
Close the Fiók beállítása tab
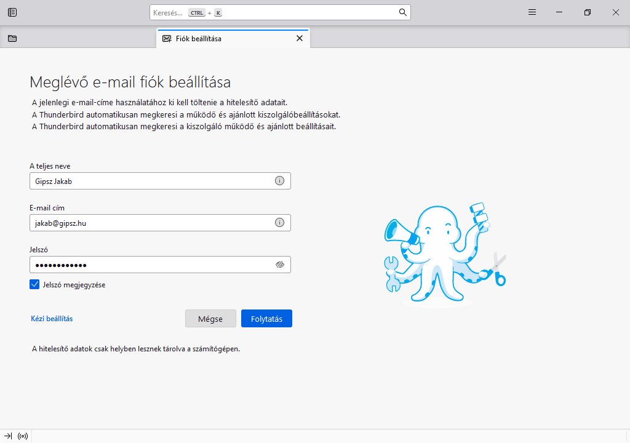tap(300, 38)
